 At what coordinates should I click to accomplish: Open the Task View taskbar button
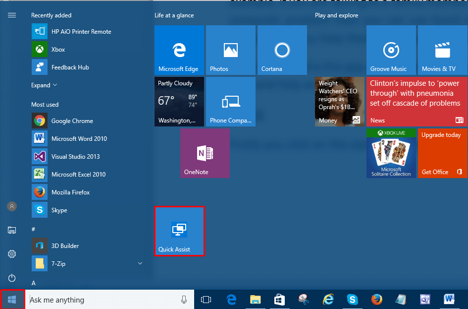[x=206, y=300]
